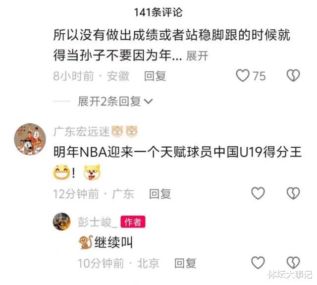The image size is (317, 285).
Task: Open 彭士峻_'s profile avatar
Action: pos(61,222)
